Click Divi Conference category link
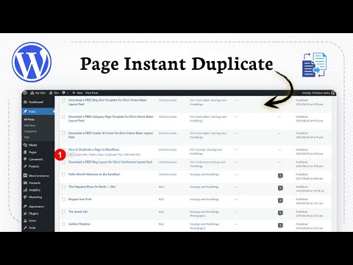The image size is (353, 265). point(200,162)
